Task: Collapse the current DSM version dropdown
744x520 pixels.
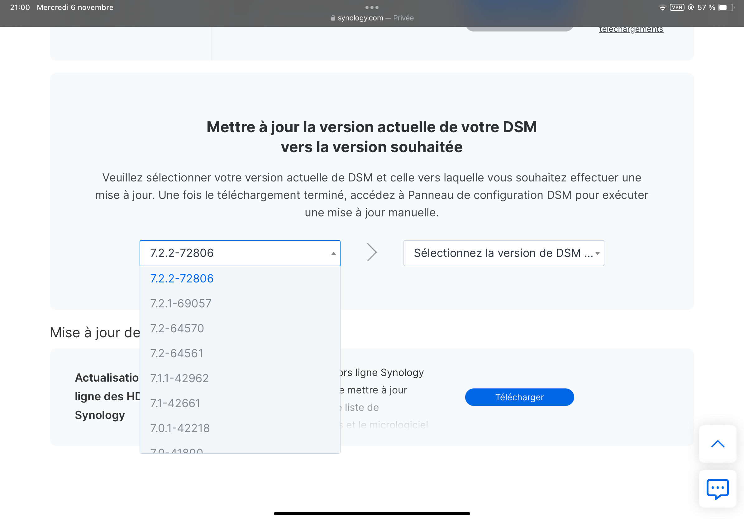Action: [240, 253]
